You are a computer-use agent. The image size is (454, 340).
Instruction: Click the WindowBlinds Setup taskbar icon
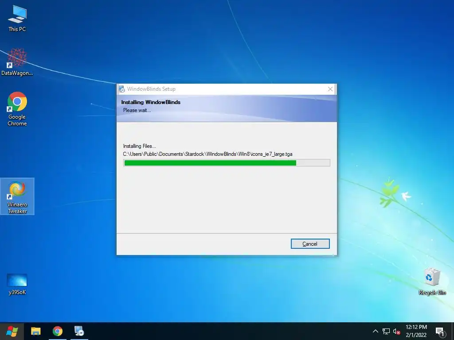coord(79,331)
